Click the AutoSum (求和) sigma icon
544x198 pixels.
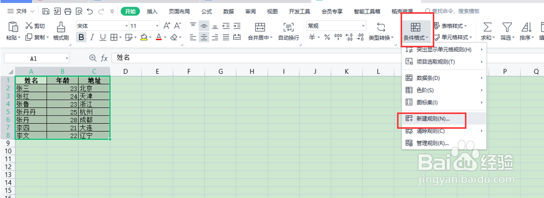[x=487, y=27]
